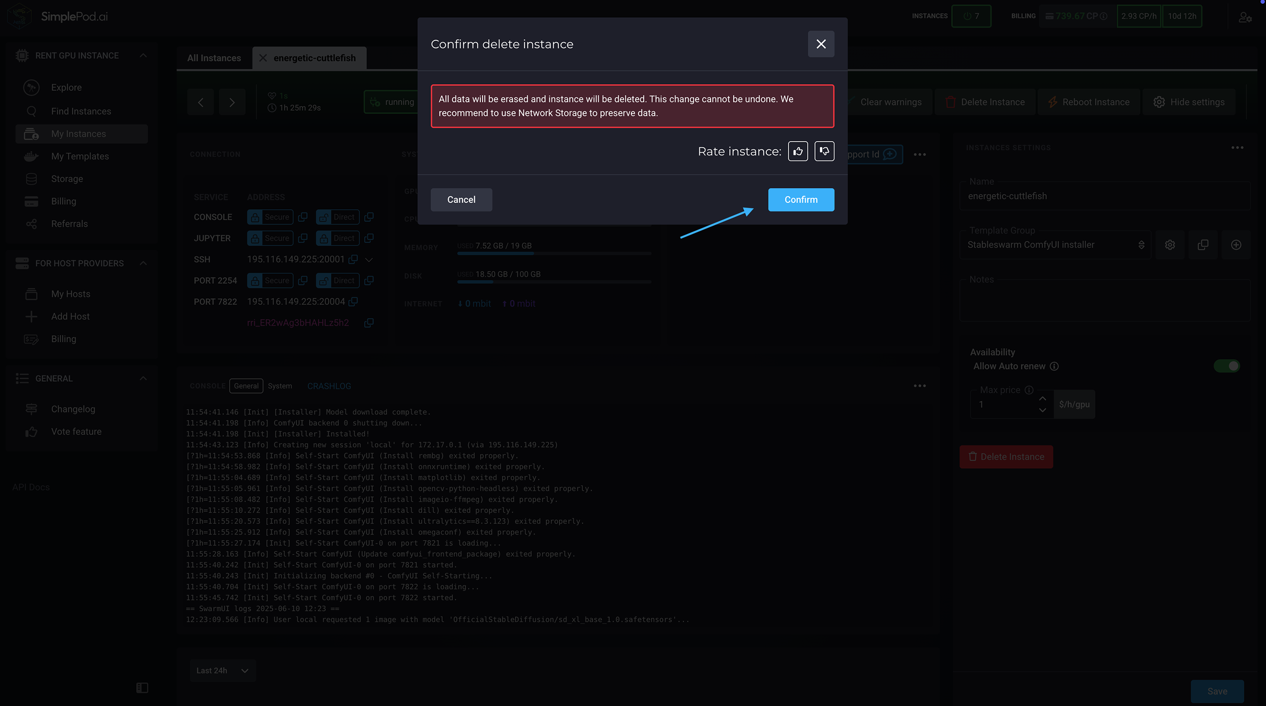Click the template group settings gear icon
Viewport: 1266px width, 706px height.
click(x=1170, y=245)
